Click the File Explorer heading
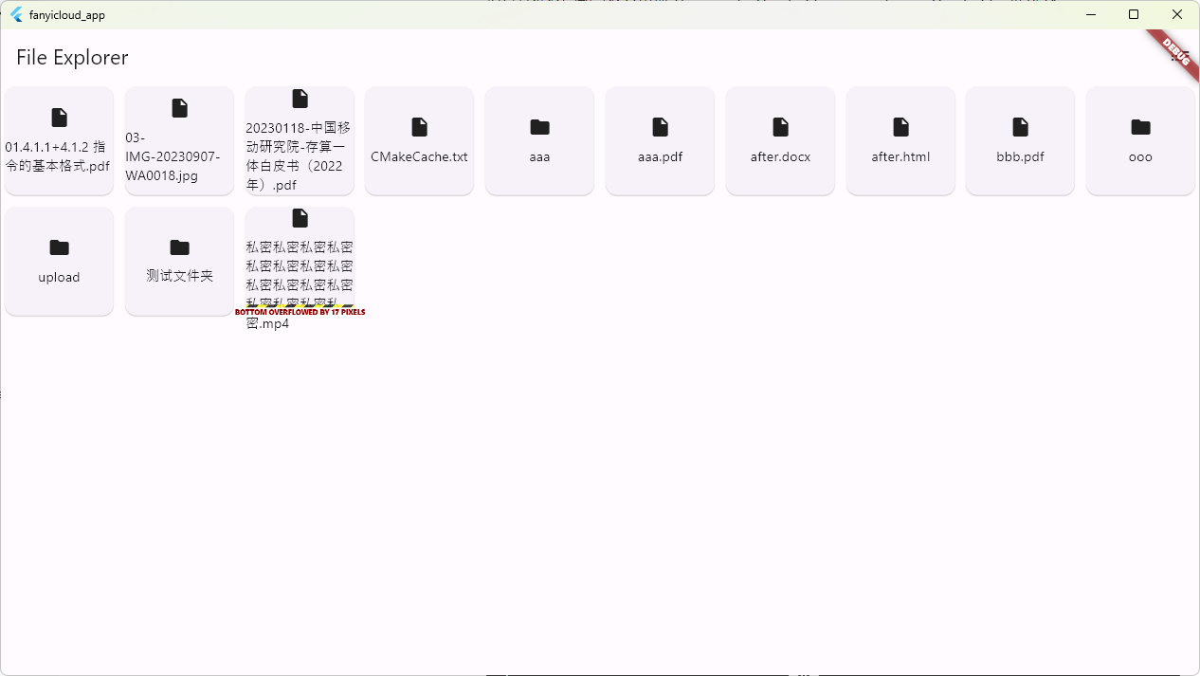The width and height of the screenshot is (1200, 676). click(x=70, y=58)
